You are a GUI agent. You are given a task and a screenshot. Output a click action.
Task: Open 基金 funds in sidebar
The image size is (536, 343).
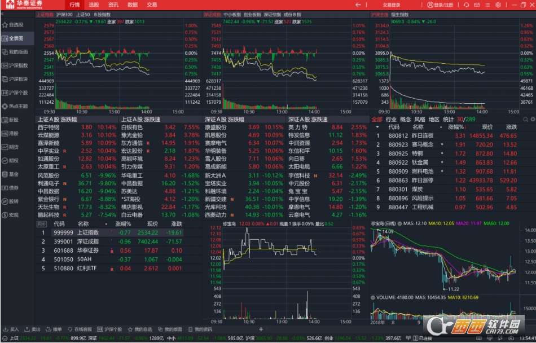point(11,174)
